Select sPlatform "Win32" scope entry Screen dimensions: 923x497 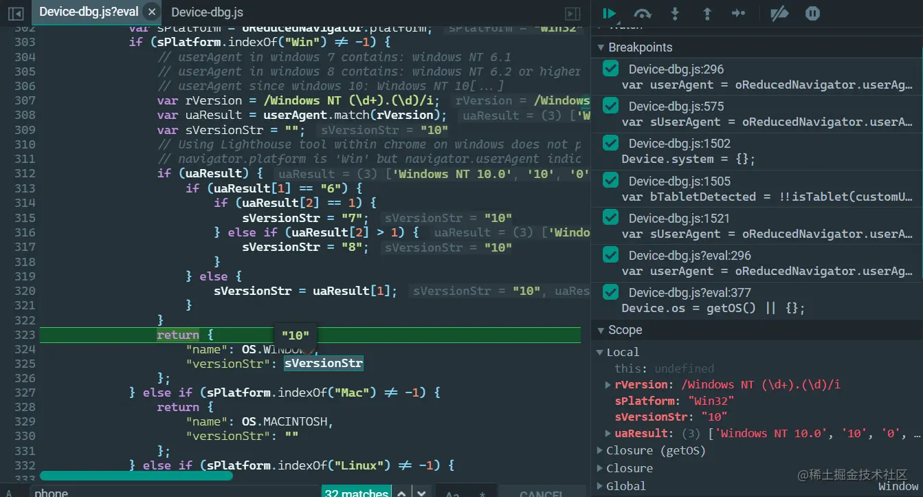[x=675, y=401]
